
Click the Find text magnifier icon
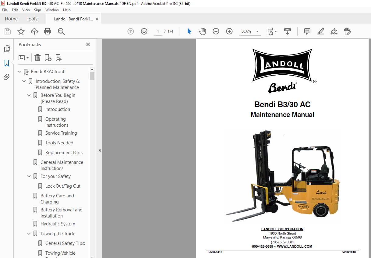coord(62,31)
